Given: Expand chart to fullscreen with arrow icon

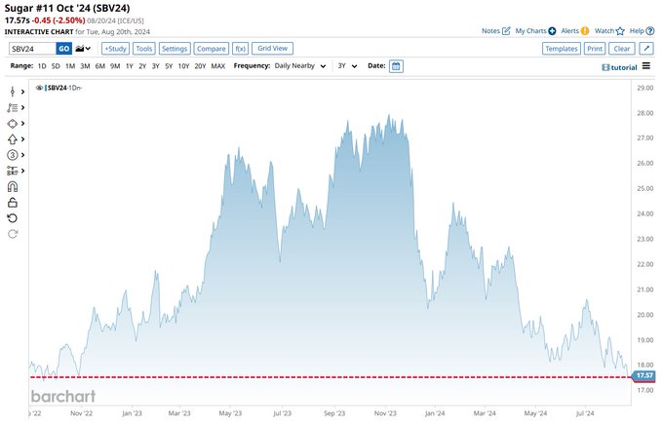Looking at the screenshot, I should (x=646, y=49).
